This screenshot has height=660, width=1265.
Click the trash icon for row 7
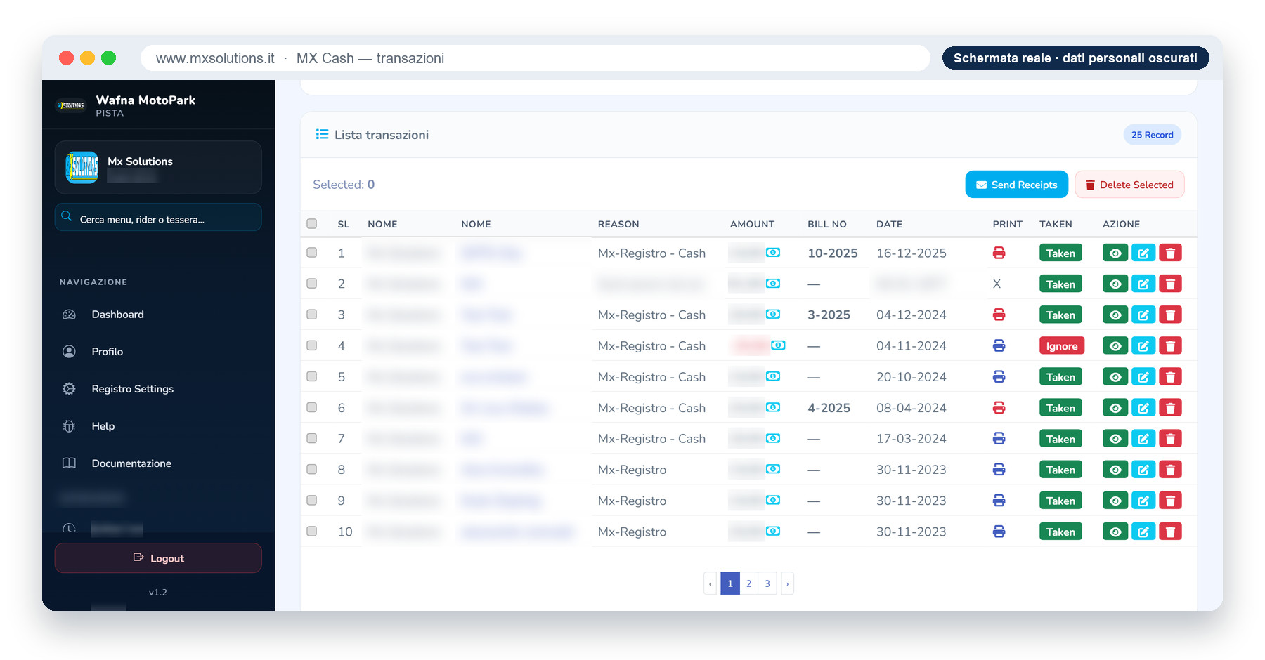tap(1170, 438)
